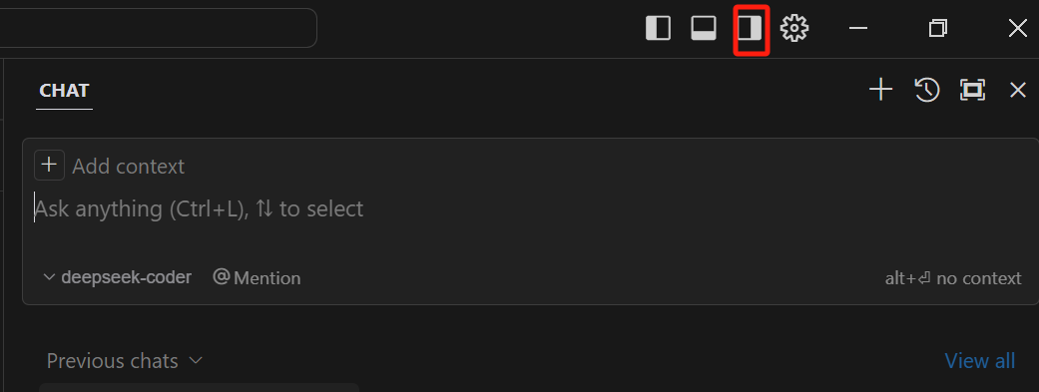The height and width of the screenshot is (392, 1039).
Task: Toggle the primary side bar layout icon
Action: [658, 29]
